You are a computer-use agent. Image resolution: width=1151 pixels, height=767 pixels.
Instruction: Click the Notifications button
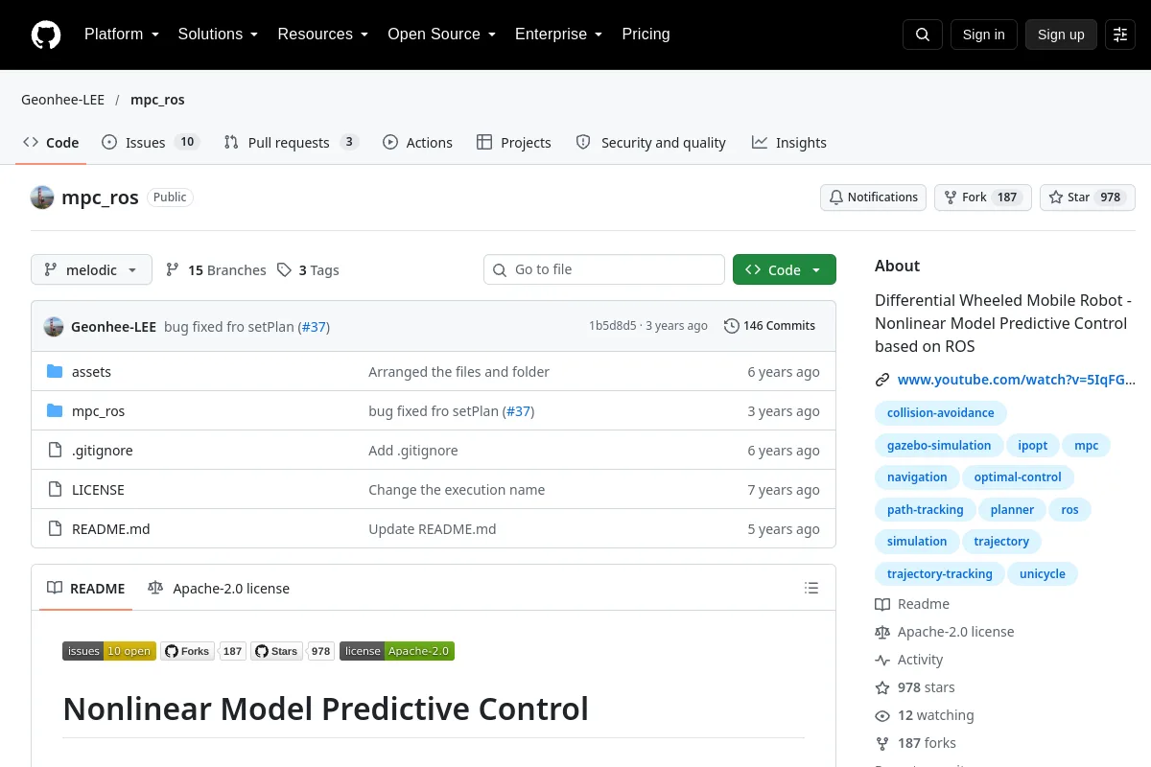coord(873,198)
